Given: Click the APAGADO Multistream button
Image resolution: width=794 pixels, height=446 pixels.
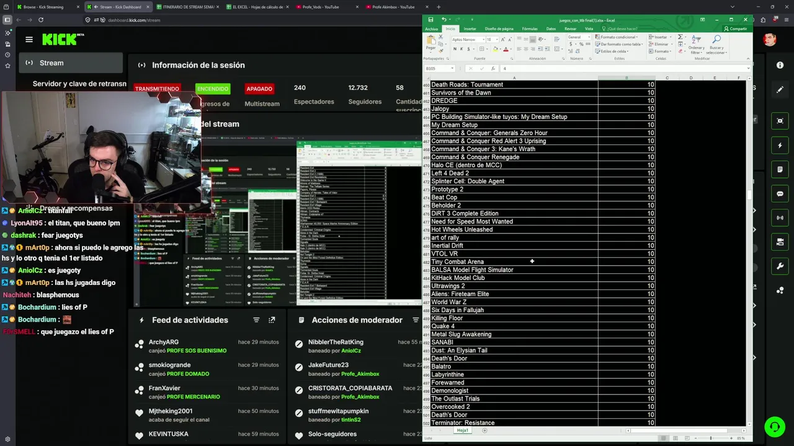Looking at the screenshot, I should pos(259,89).
